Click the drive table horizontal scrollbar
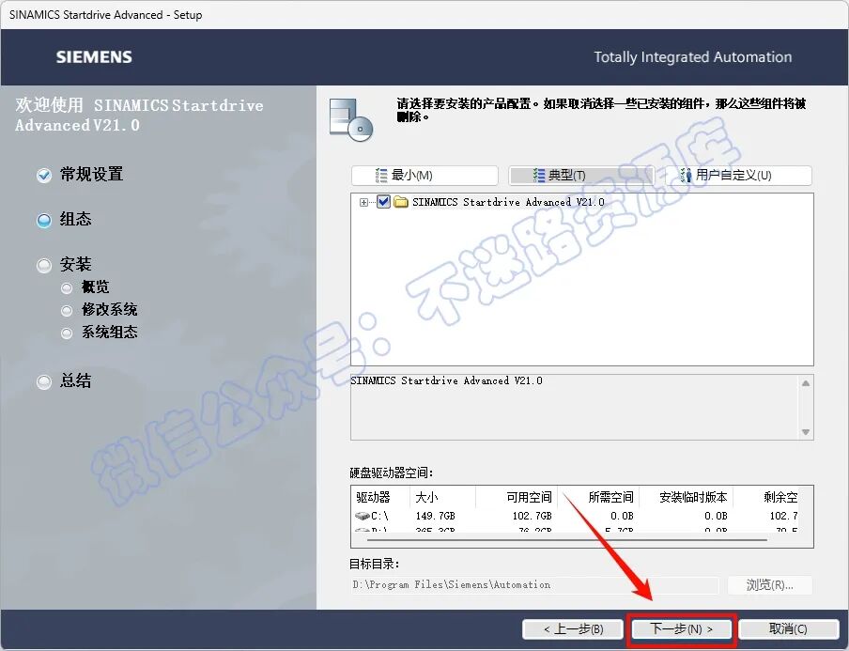This screenshot has width=849, height=651. [567, 540]
